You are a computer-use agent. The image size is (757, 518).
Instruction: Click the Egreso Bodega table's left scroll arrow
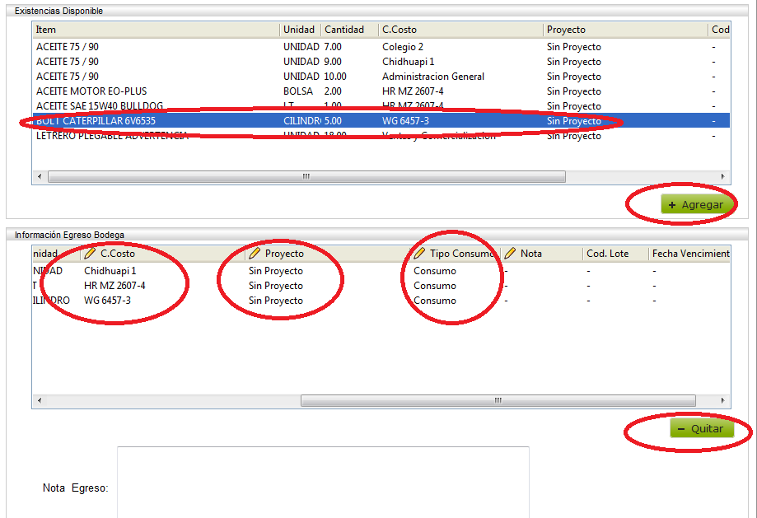pyautogui.click(x=40, y=401)
